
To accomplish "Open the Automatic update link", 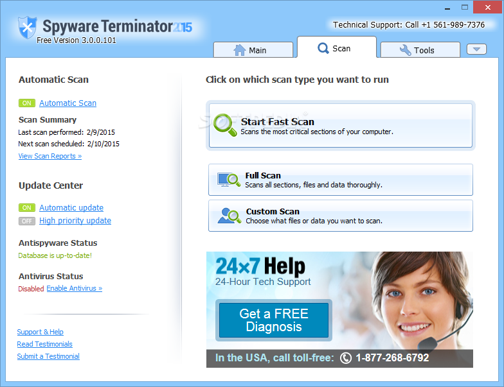I will click(71, 208).
